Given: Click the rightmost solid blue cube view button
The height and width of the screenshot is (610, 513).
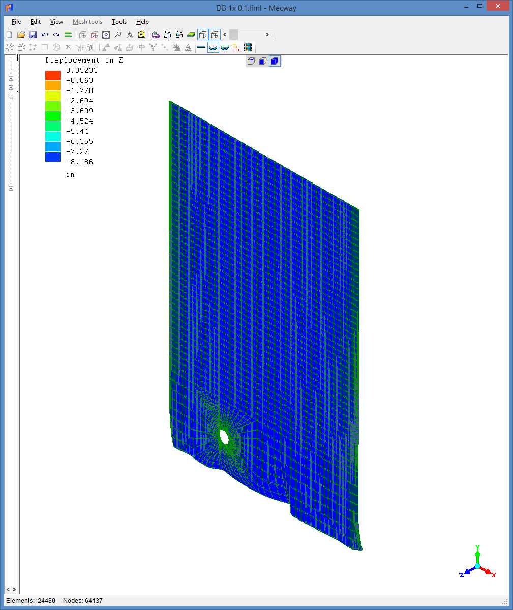Looking at the screenshot, I should click(x=275, y=62).
